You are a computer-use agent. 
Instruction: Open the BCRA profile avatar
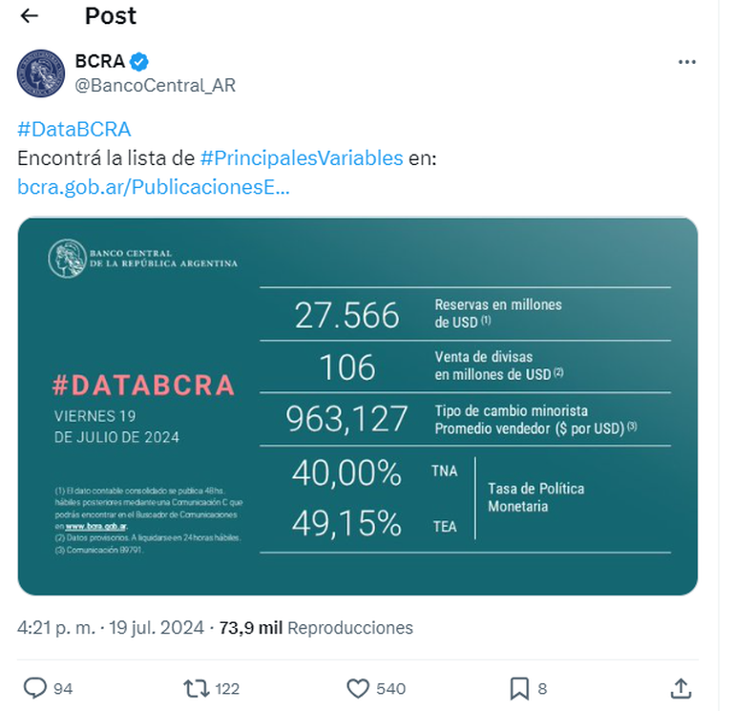click(x=41, y=73)
